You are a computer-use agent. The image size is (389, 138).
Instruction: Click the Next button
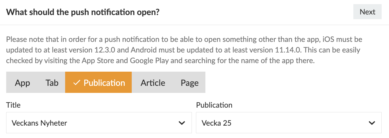coord(367,12)
